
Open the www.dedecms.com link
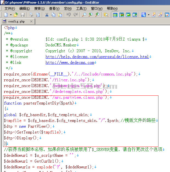[70, 62]
